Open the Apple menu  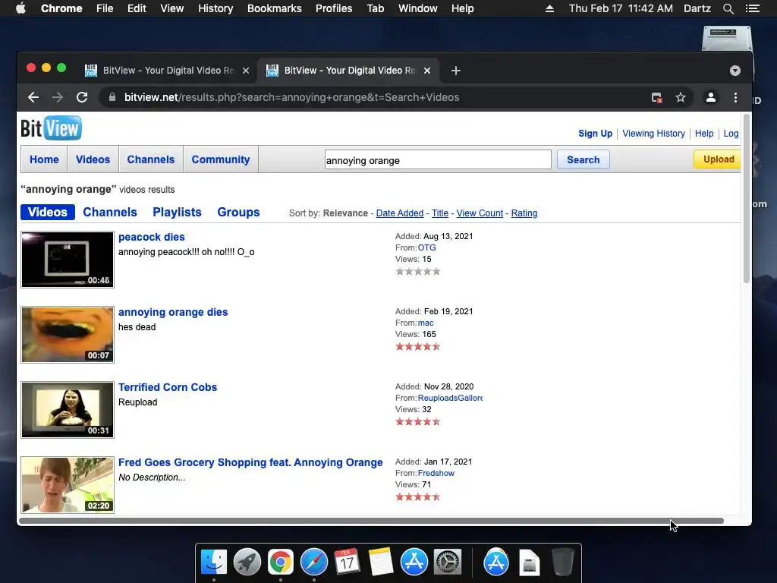click(x=20, y=8)
